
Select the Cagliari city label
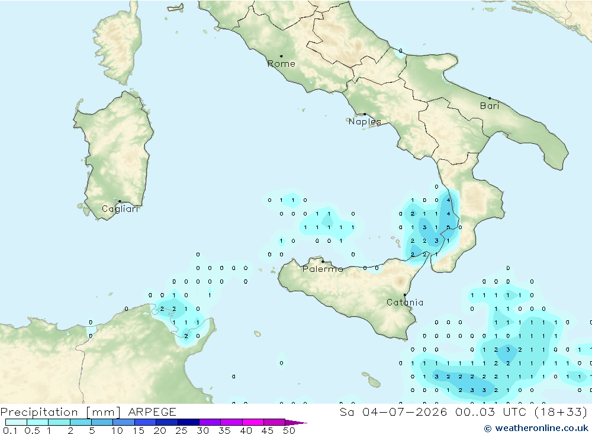click(x=120, y=209)
